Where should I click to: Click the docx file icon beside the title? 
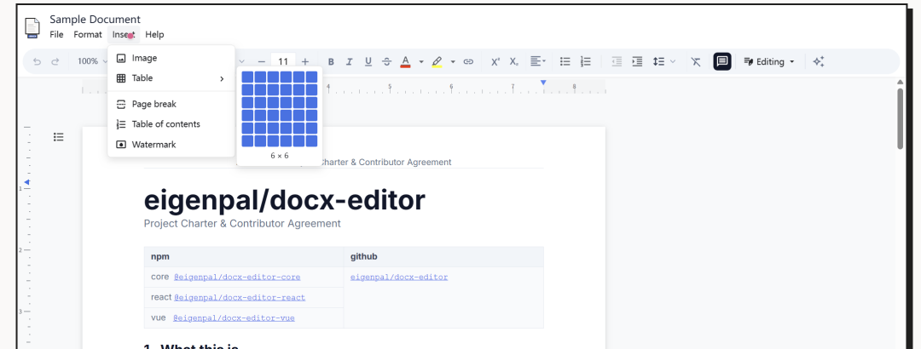32,27
